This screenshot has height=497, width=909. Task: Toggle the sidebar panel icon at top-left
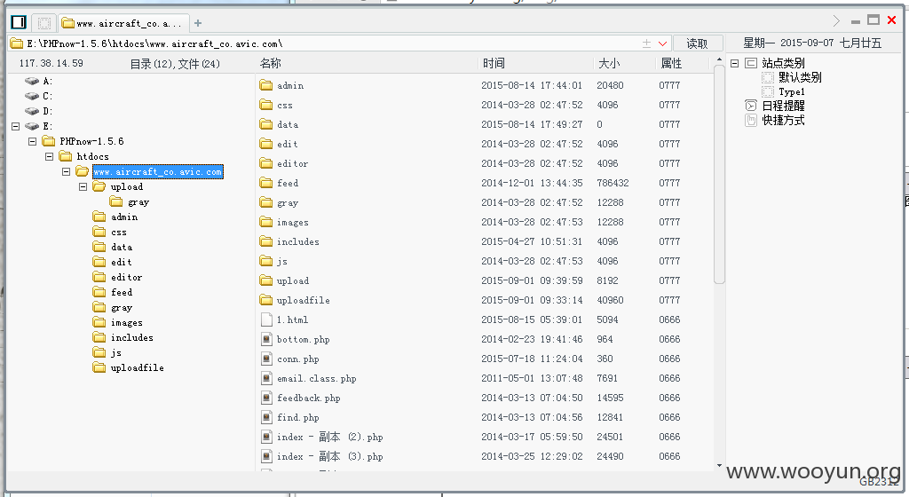click(19, 22)
